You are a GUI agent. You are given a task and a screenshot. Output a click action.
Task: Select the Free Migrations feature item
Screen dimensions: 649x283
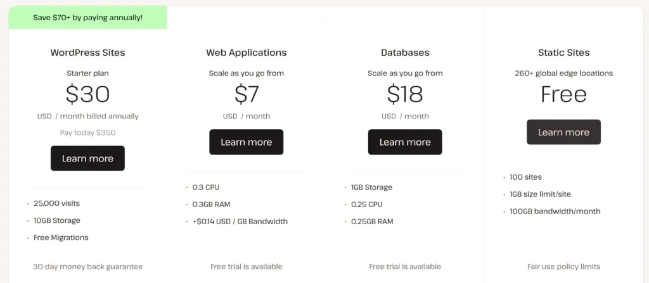[x=61, y=237]
